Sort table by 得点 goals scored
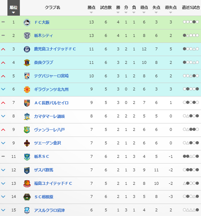 pos(144,9)
